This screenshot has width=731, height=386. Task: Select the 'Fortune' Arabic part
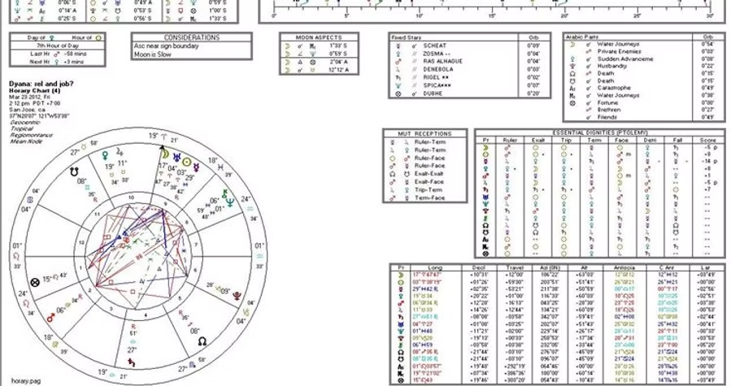click(607, 103)
